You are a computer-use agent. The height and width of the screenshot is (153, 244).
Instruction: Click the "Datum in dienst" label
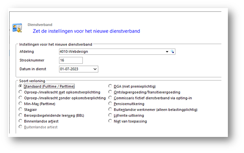point(33,69)
